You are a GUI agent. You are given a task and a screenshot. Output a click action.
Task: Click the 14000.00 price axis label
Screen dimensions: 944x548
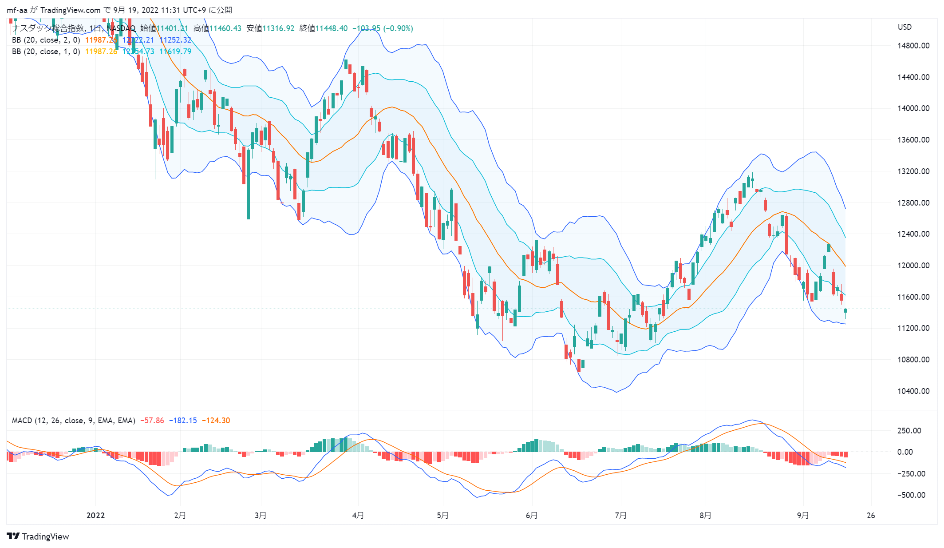(x=913, y=108)
